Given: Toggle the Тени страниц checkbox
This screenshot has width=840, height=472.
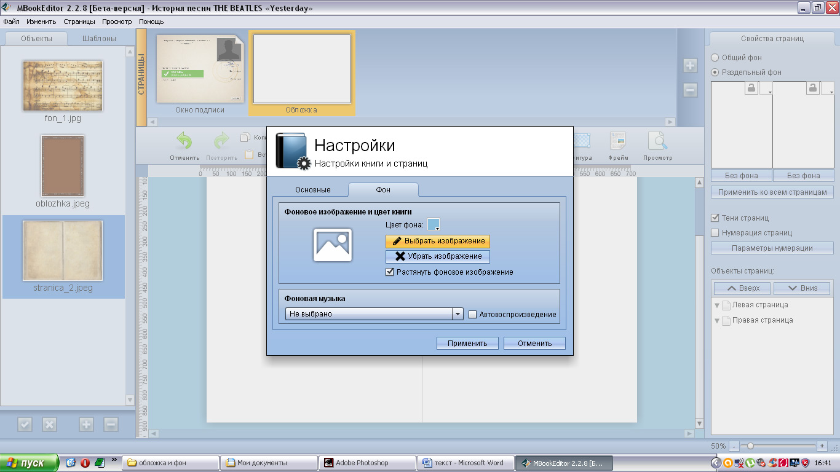Looking at the screenshot, I should 715,218.
